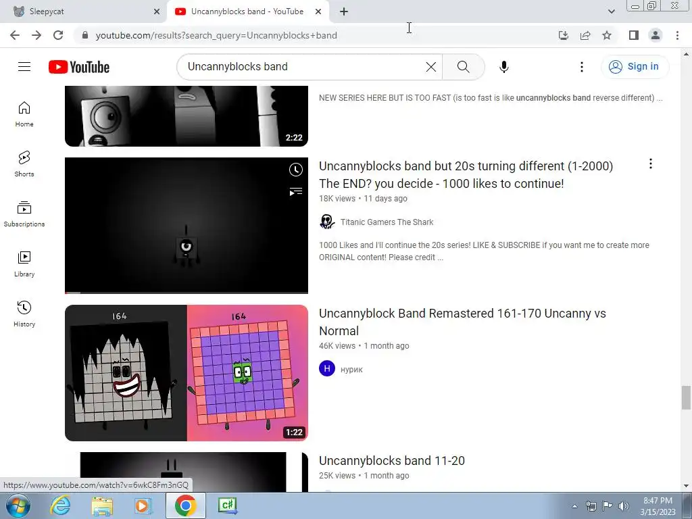Screen dimensions: 692x519
Task: Open the Windows Start button
Action: coord(17,506)
